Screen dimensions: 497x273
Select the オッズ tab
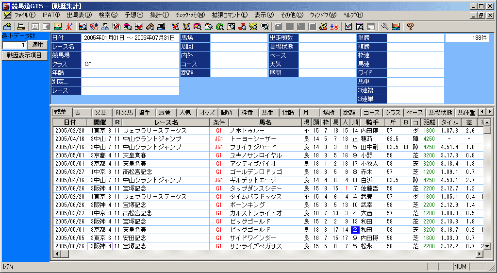pyautogui.click(x=207, y=112)
